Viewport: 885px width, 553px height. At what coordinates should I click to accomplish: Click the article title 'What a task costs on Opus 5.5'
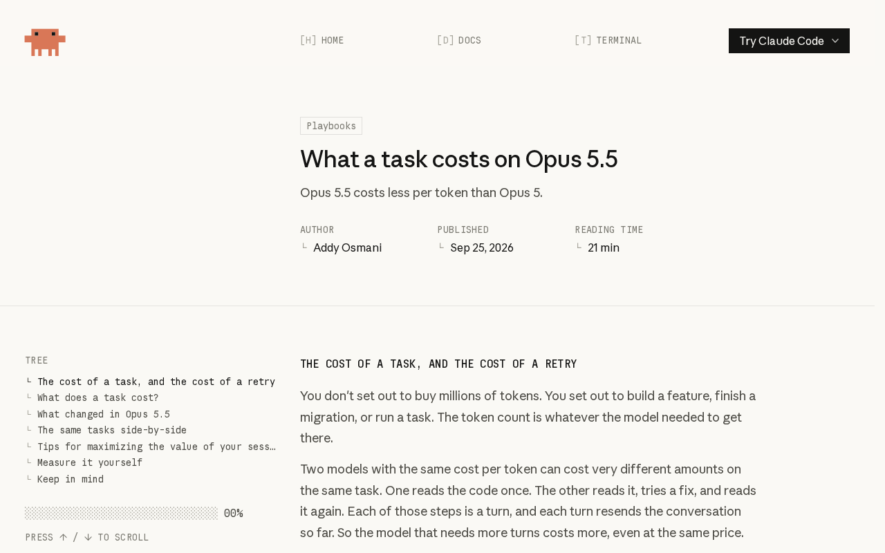tap(458, 159)
